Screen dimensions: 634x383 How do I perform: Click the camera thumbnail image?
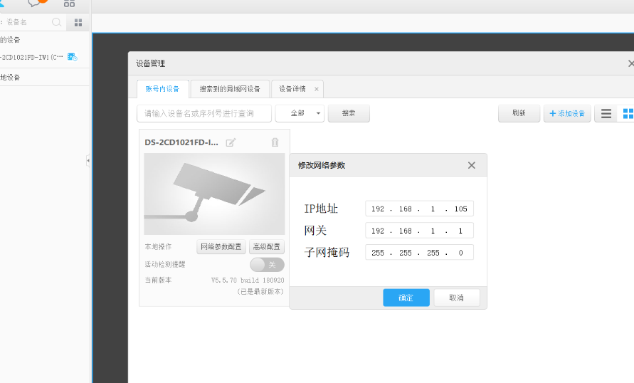click(x=214, y=194)
